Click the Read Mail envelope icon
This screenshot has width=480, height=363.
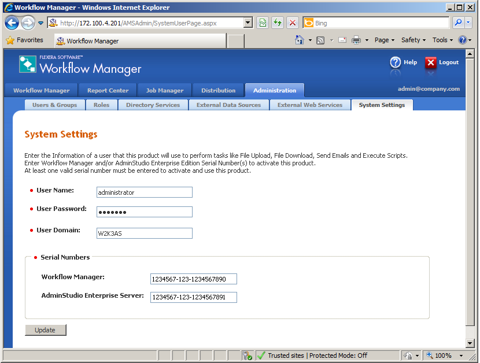pos(342,40)
